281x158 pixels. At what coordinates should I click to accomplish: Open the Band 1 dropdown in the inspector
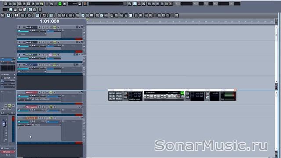pos(8,74)
